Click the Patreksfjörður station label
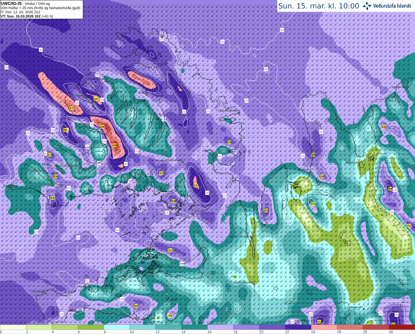This screenshot has height=334, width=415. click(x=38, y=171)
